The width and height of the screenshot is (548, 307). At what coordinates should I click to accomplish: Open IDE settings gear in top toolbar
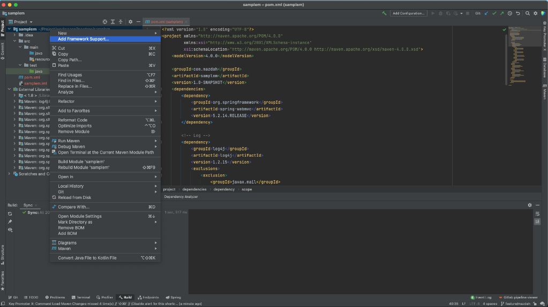pyautogui.click(x=536, y=13)
